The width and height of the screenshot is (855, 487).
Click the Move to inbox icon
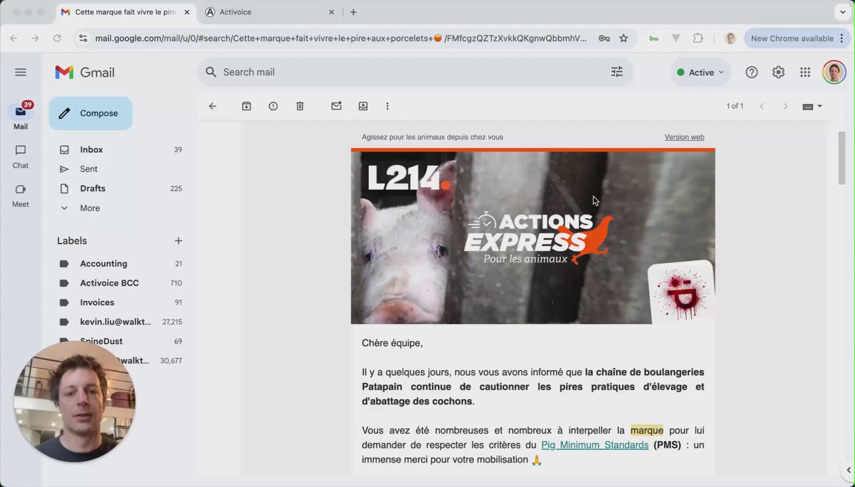coord(363,106)
